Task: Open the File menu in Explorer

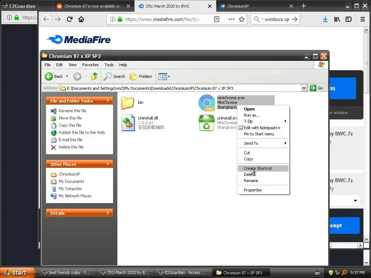Action: (x=47, y=65)
